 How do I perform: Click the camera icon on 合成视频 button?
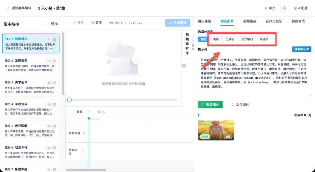[x=170, y=23]
